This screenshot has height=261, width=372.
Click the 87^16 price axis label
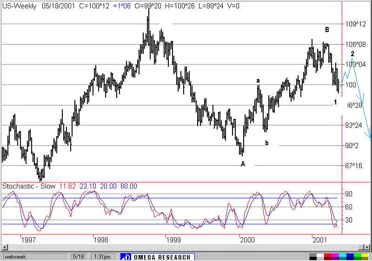point(353,166)
